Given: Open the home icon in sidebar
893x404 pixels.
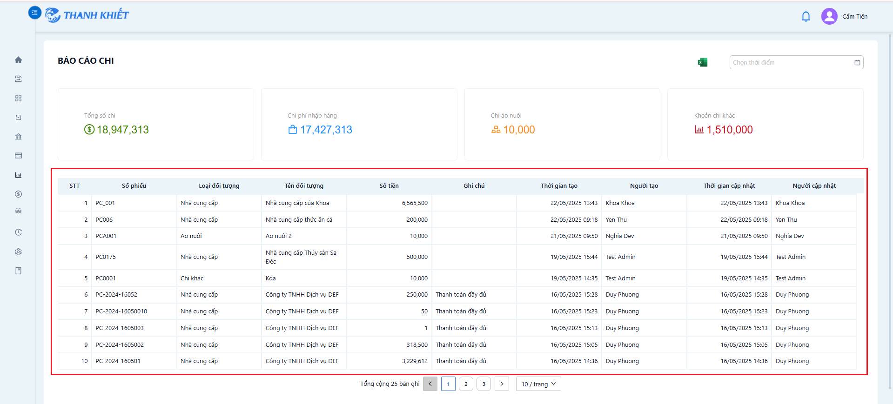Looking at the screenshot, I should [18, 60].
